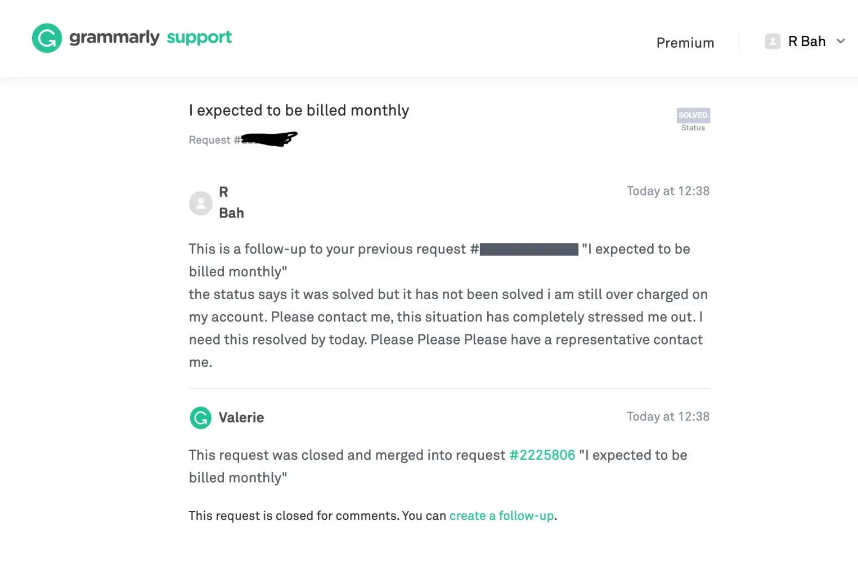Click R Bah's gray avatar in the comment
Image resolution: width=858 pixels, height=562 pixels.
pyautogui.click(x=201, y=203)
